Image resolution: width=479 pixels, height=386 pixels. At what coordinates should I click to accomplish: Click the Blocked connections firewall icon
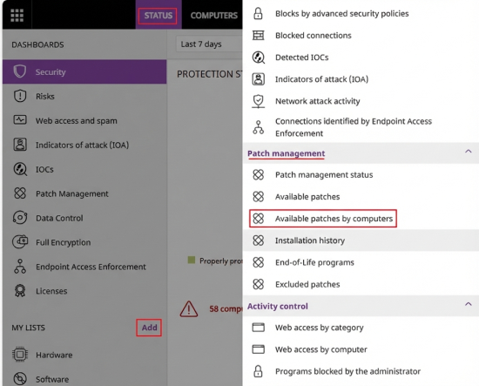tap(258, 36)
